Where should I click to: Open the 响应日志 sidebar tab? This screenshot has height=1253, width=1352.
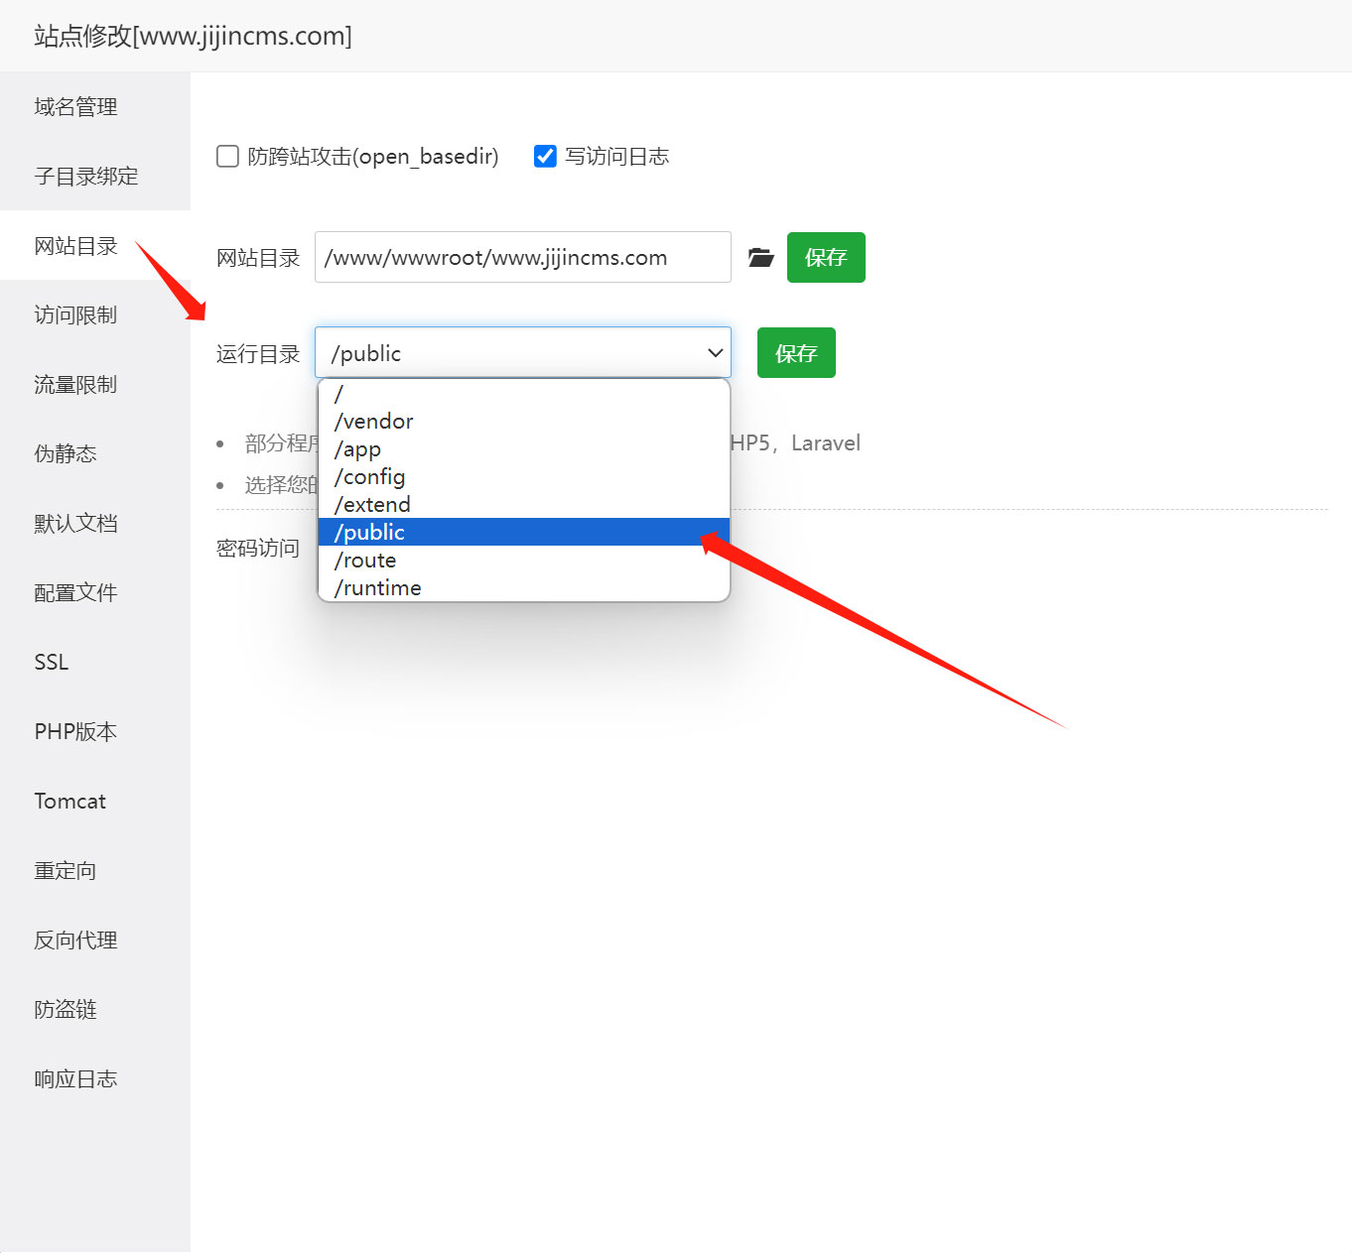95,1078
